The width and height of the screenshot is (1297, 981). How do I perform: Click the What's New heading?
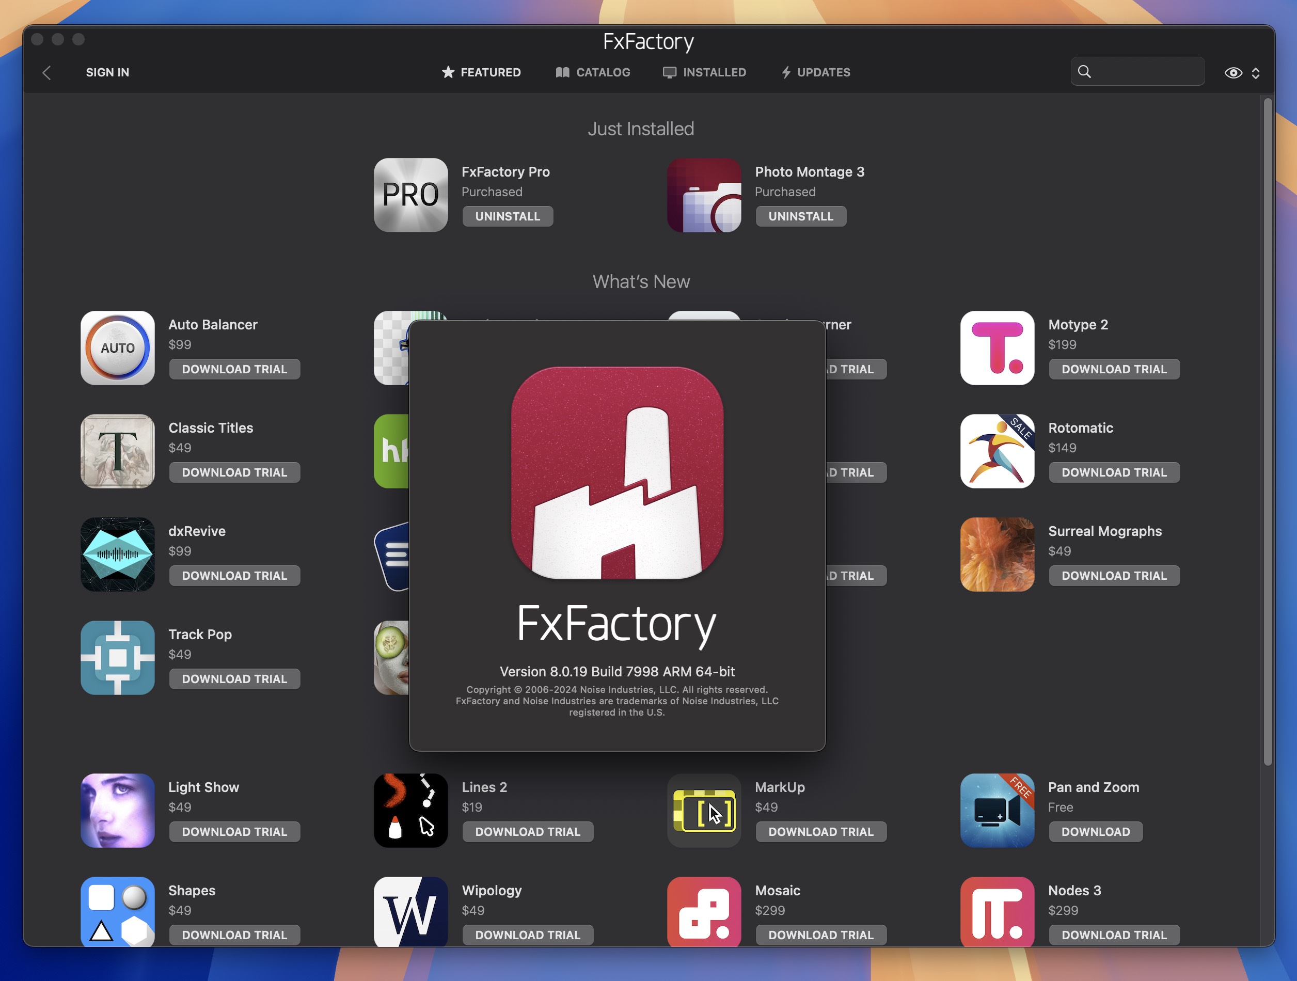(641, 282)
